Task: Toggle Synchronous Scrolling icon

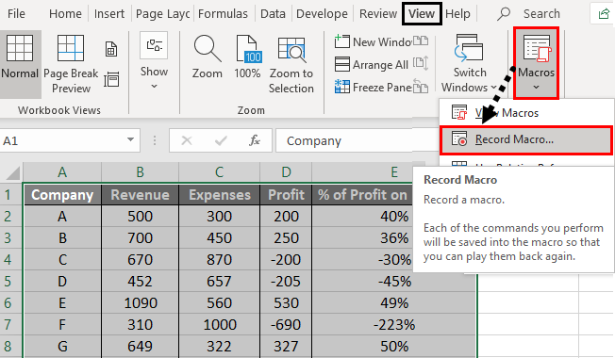Action: (421, 63)
